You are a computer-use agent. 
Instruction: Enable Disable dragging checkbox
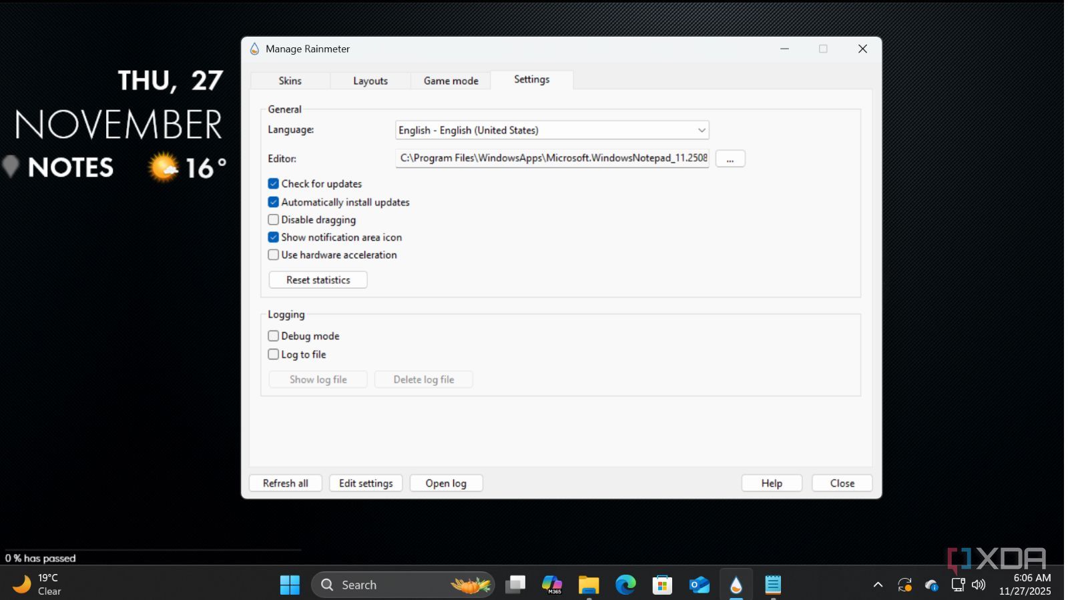274,220
